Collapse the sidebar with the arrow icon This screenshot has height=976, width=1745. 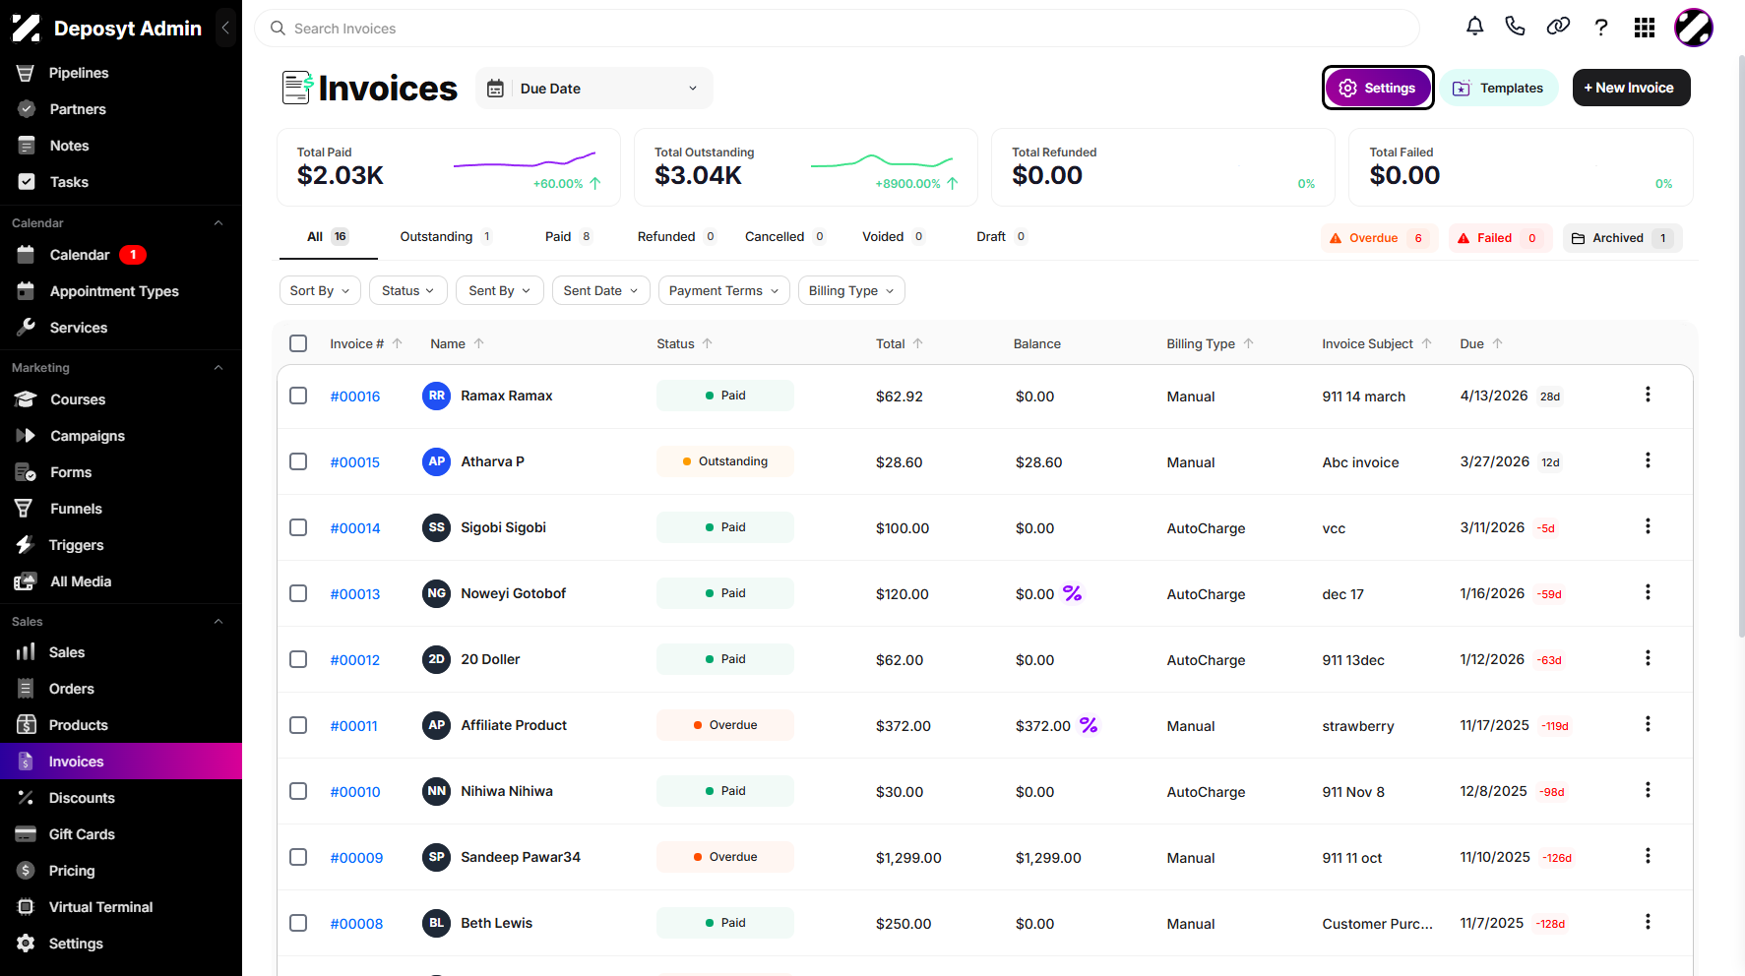click(225, 28)
